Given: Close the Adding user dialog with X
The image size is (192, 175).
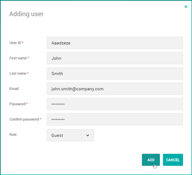Looking at the screenshot, I should [x=186, y=7].
